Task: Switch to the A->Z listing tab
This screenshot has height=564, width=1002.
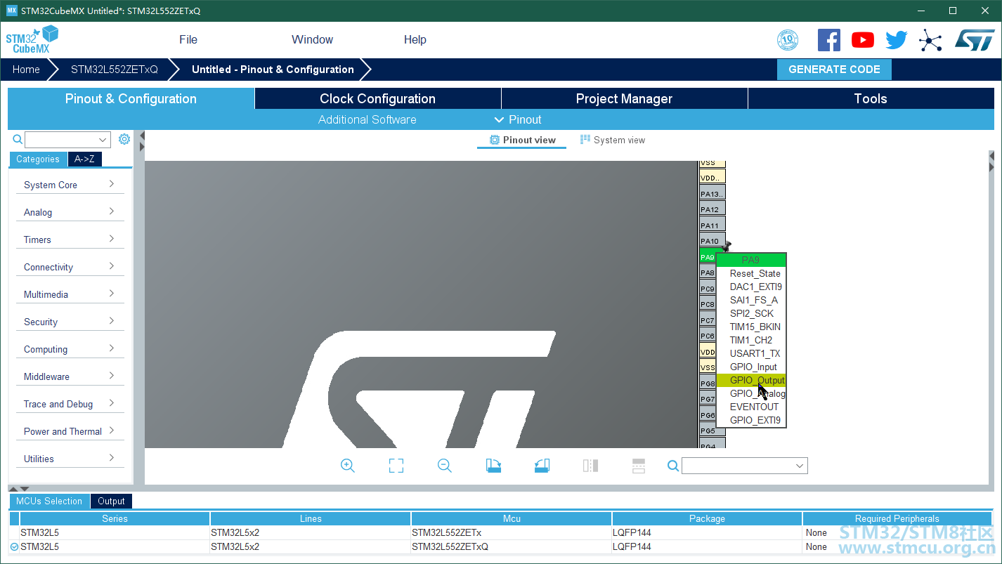Action: (x=85, y=159)
